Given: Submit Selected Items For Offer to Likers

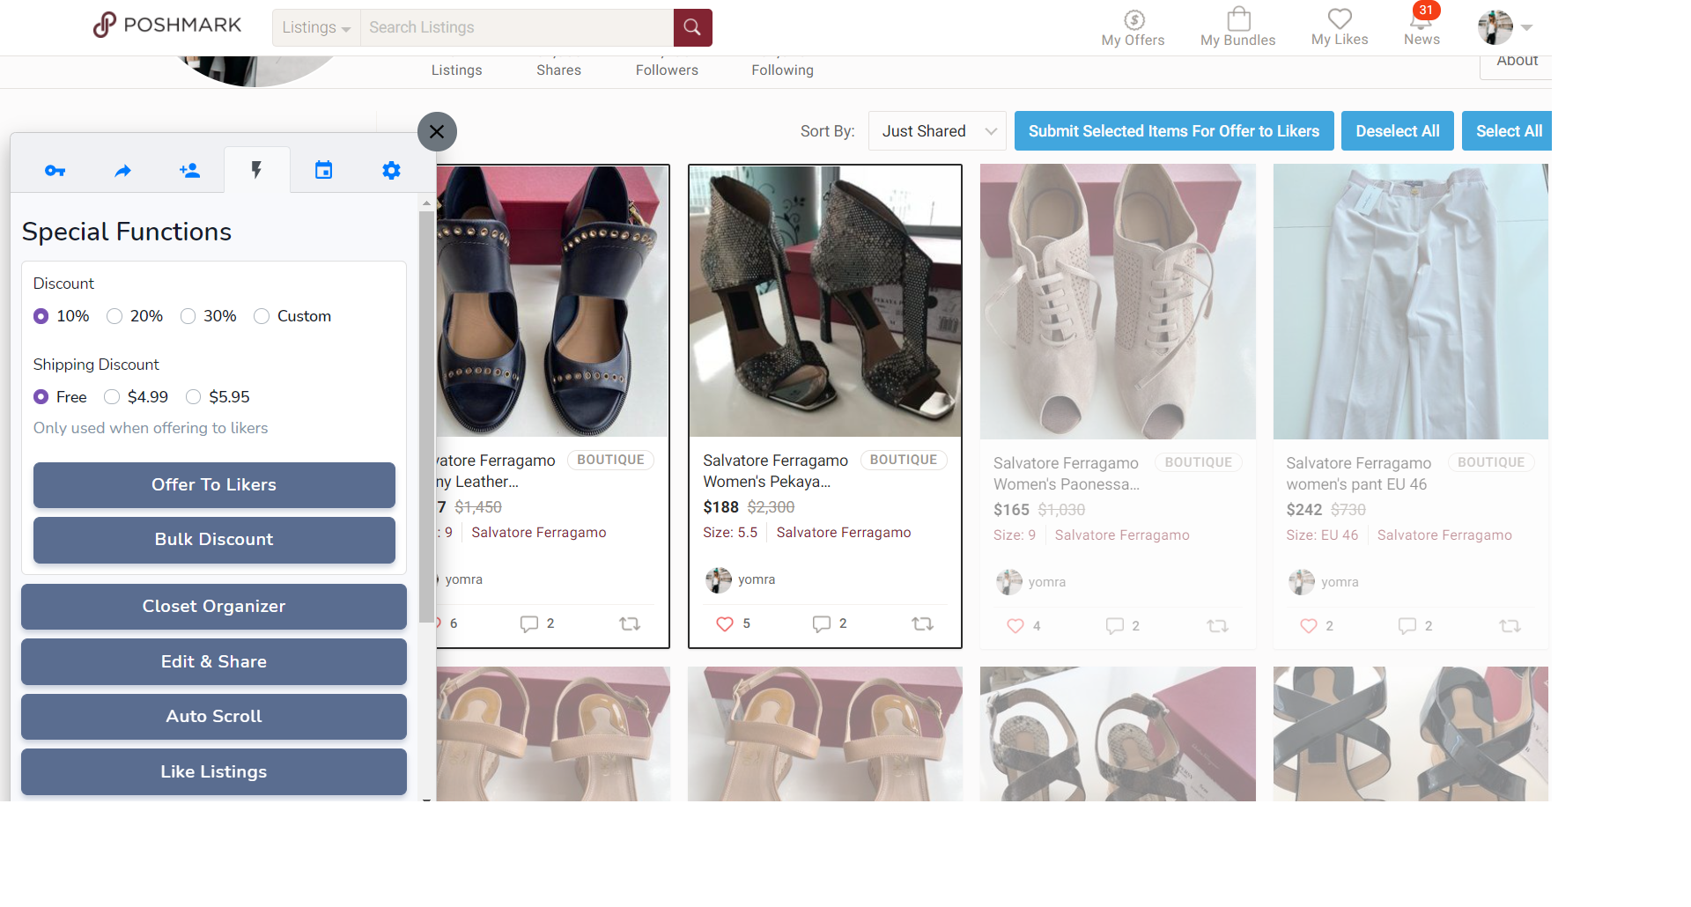Looking at the screenshot, I should click(x=1174, y=131).
